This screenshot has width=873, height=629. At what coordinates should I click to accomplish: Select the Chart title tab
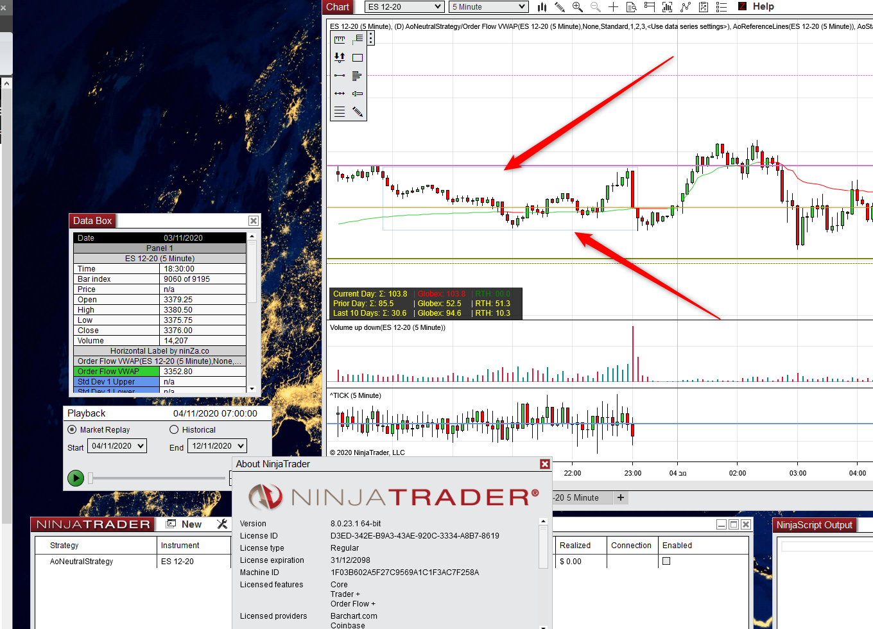(338, 7)
